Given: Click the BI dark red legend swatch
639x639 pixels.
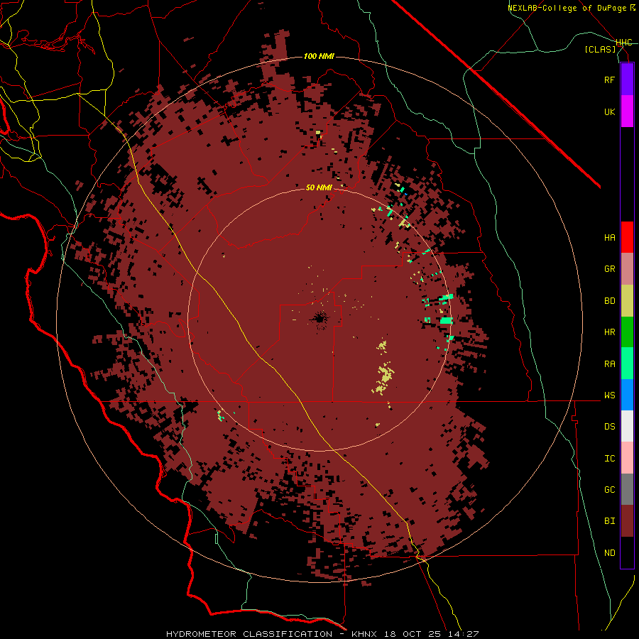Looking at the screenshot, I should [627, 521].
